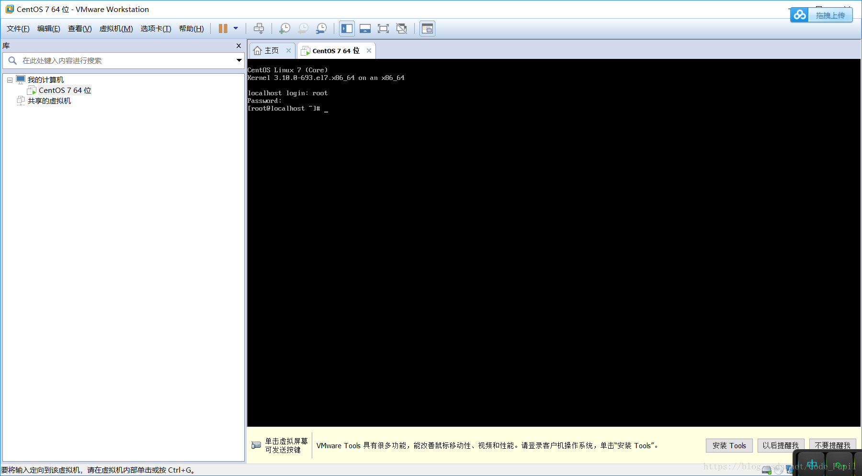Switch to Unity mode

coord(401,29)
